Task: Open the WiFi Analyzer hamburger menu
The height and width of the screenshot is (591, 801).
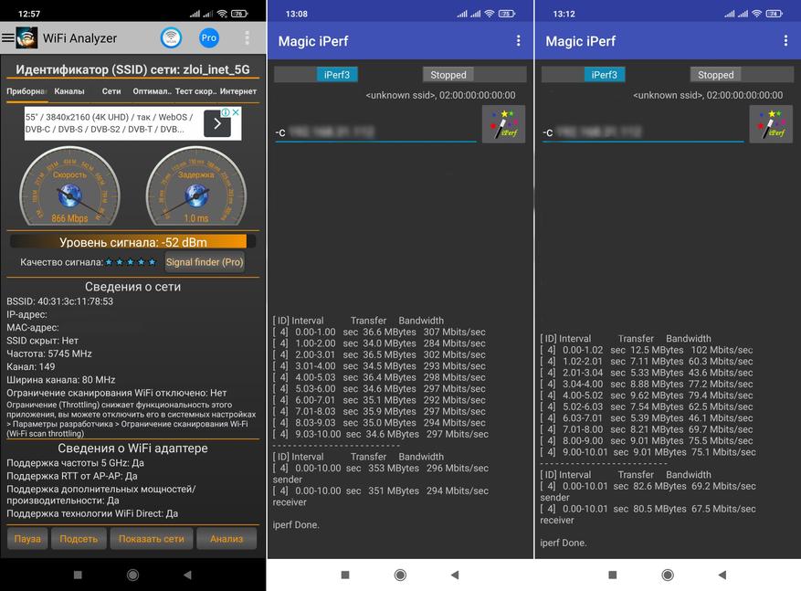Action: 7,37
